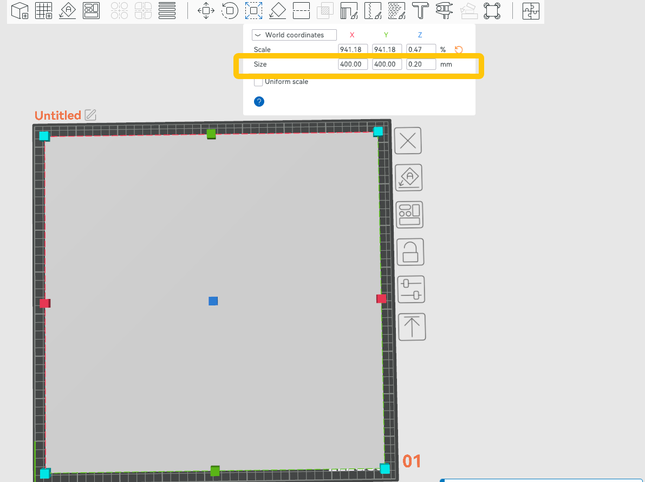645x482 pixels.
Task: Open Assembly view puzzle icon
Action: click(531, 11)
